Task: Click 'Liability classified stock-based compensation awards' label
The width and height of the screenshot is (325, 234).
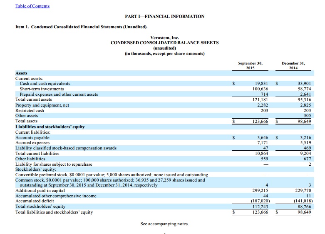Action: (66, 148)
